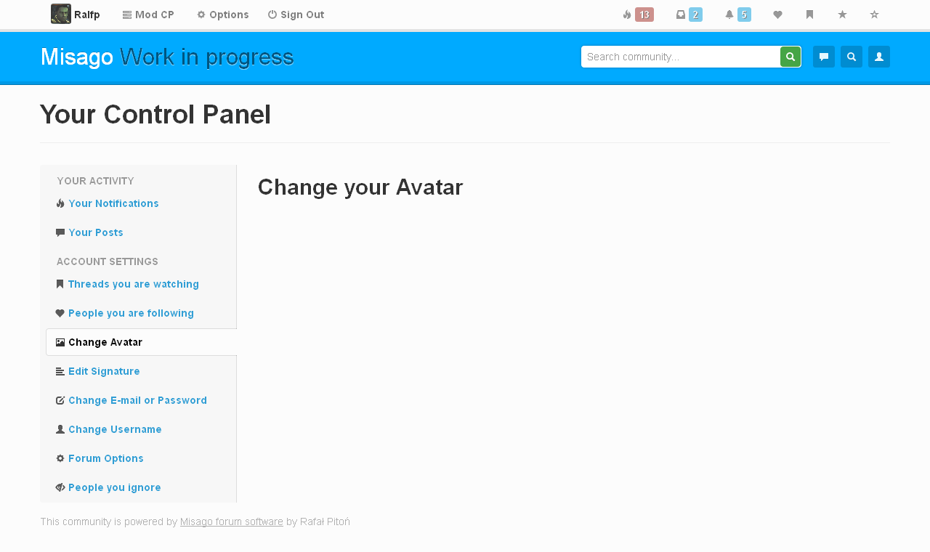930x552 pixels.
Task: Click the user profile button in header
Action: 879,57
